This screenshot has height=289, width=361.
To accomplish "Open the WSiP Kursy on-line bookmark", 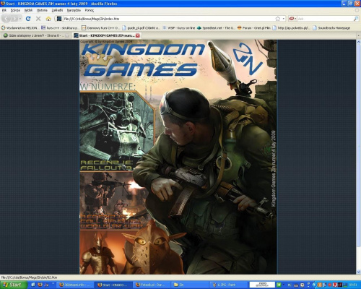I will pyautogui.click(x=178, y=28).
